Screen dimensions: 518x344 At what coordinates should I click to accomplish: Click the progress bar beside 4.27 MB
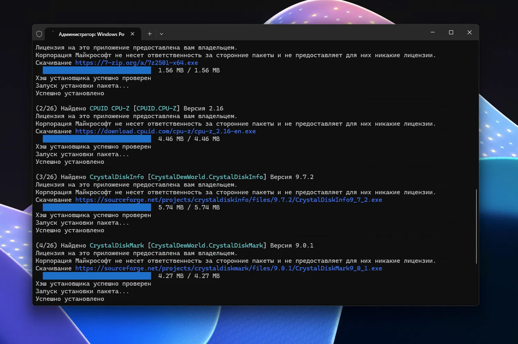tap(97, 276)
